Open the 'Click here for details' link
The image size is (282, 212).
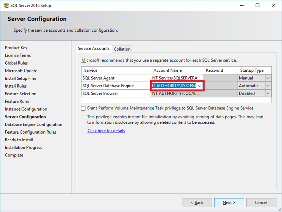pos(106,131)
